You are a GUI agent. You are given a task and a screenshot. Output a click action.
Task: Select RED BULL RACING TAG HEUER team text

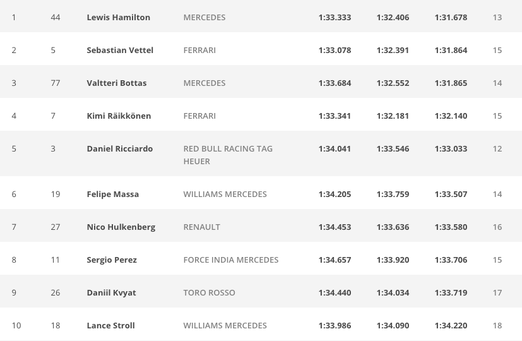coord(228,155)
